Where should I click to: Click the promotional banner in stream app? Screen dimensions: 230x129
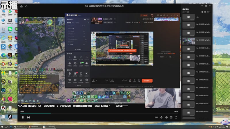click(166, 19)
